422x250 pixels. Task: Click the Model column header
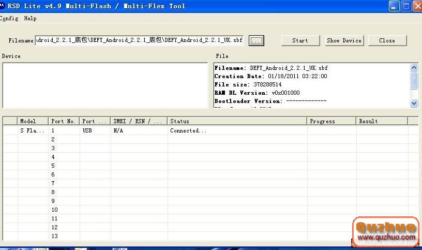click(x=33, y=121)
